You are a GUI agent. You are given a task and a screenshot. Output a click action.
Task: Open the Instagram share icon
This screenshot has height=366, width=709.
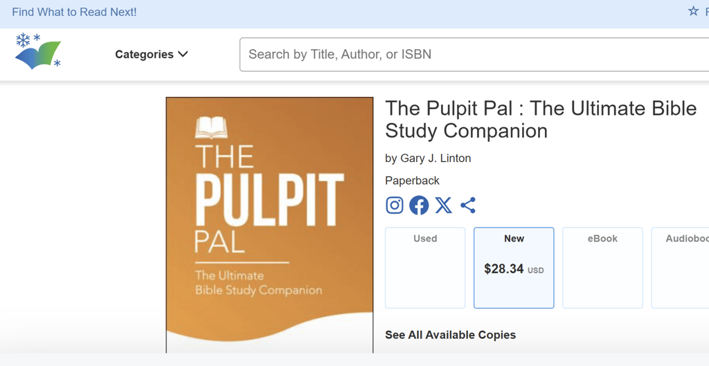(x=394, y=205)
